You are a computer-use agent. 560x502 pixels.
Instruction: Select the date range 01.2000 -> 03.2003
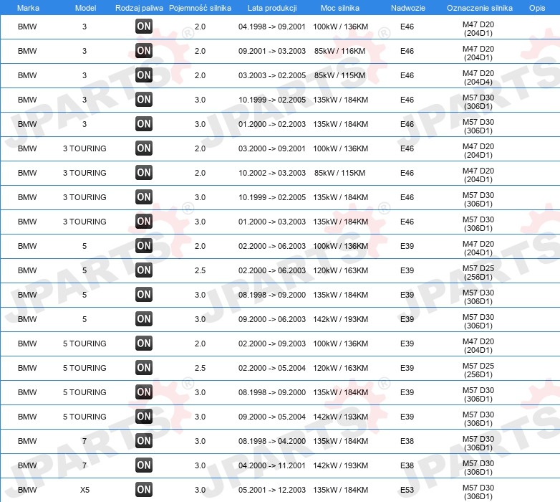click(272, 222)
